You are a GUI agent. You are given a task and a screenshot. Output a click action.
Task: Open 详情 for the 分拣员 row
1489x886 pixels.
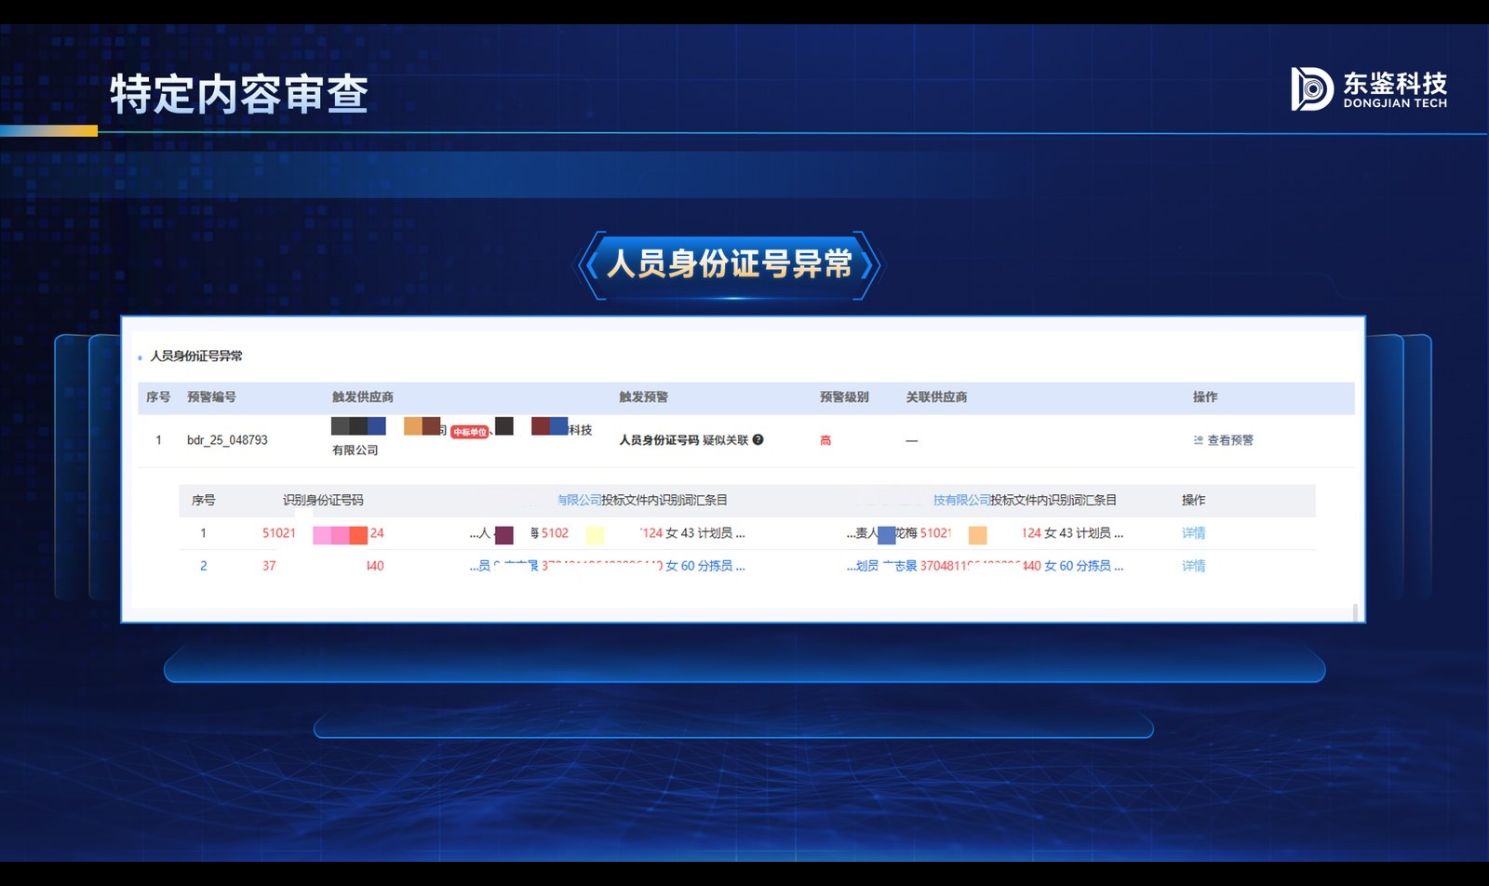click(x=1193, y=566)
